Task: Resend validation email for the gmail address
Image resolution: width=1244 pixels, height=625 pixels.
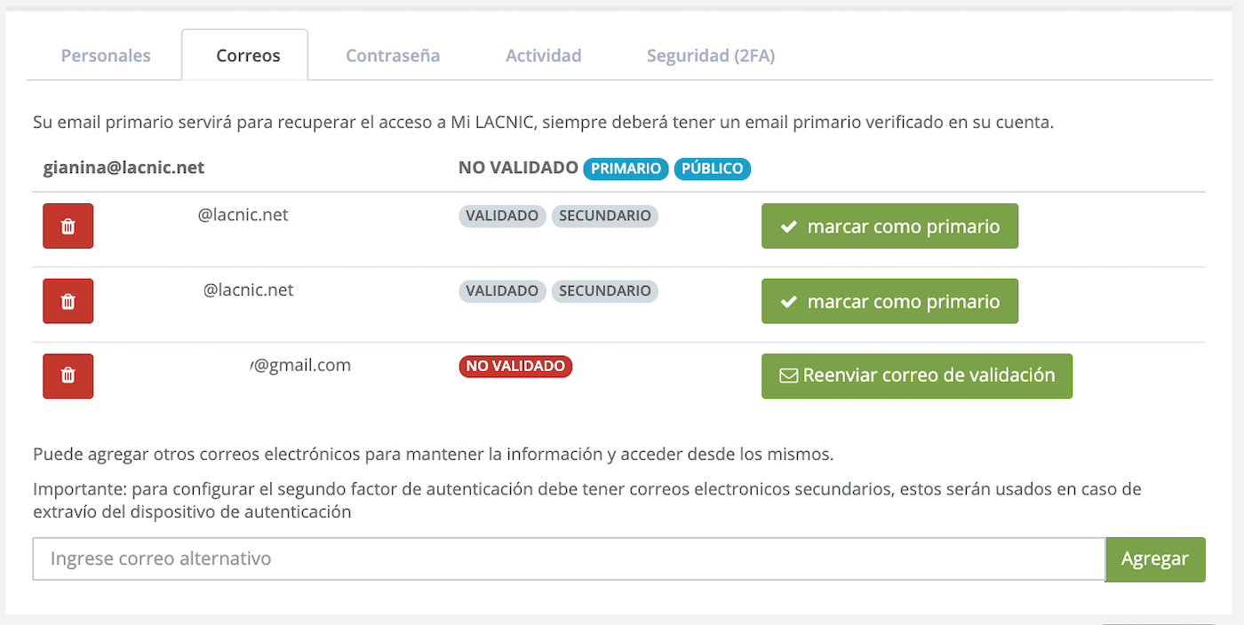Action: pos(917,376)
